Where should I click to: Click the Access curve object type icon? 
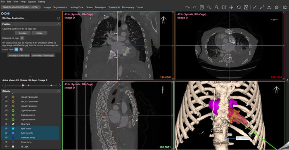pyautogui.click(x=13, y=142)
